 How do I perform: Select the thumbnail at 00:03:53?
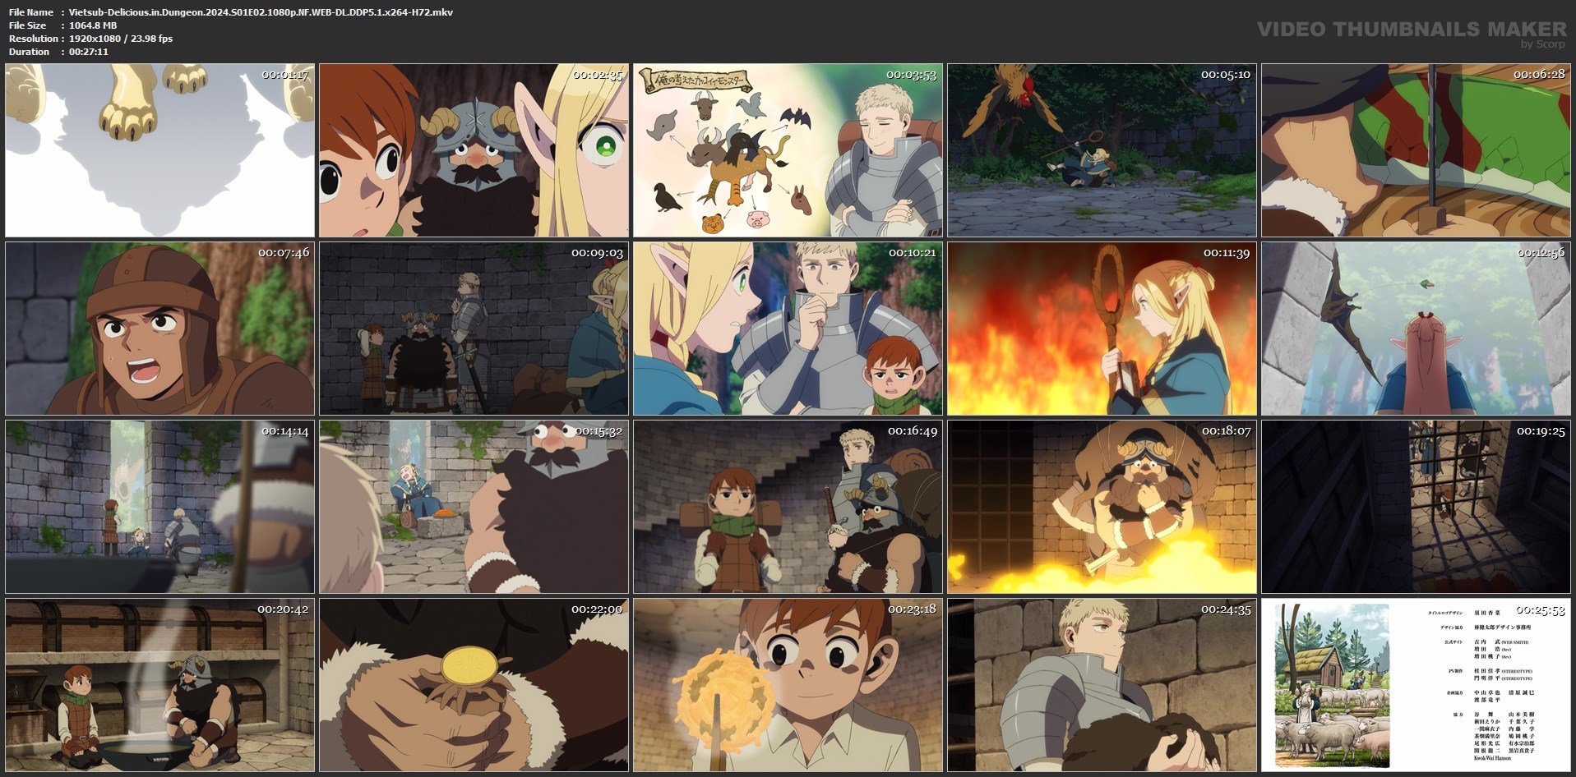click(x=788, y=150)
